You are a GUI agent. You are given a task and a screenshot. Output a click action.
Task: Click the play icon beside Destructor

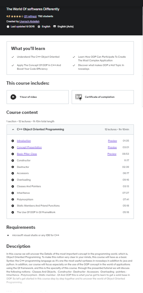13,167
